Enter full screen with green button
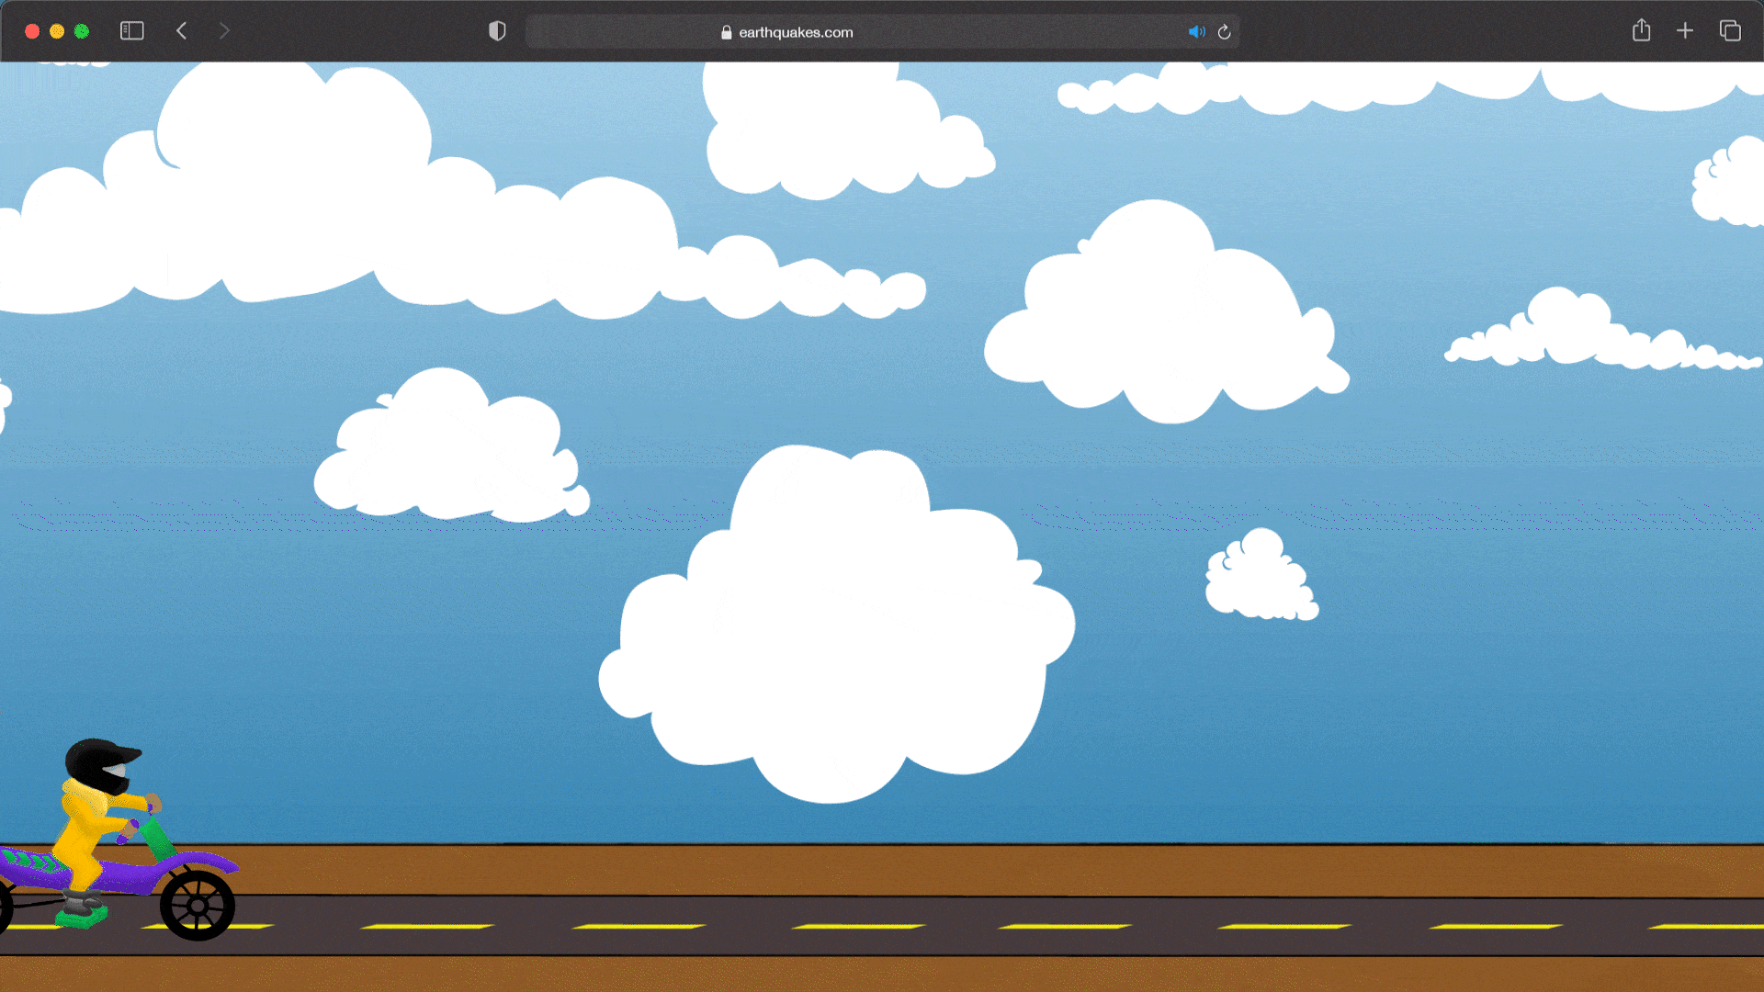1764x992 pixels. pos(82,31)
